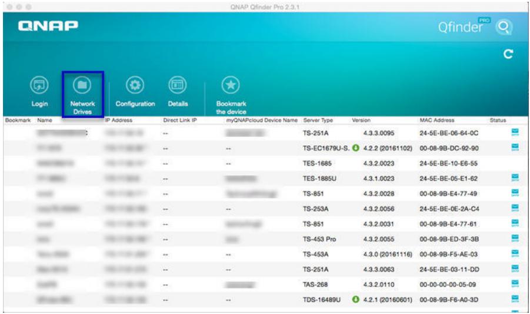Click version 4.2.1 (20160601)
Viewport: 530px width, 314px height.
click(x=388, y=300)
